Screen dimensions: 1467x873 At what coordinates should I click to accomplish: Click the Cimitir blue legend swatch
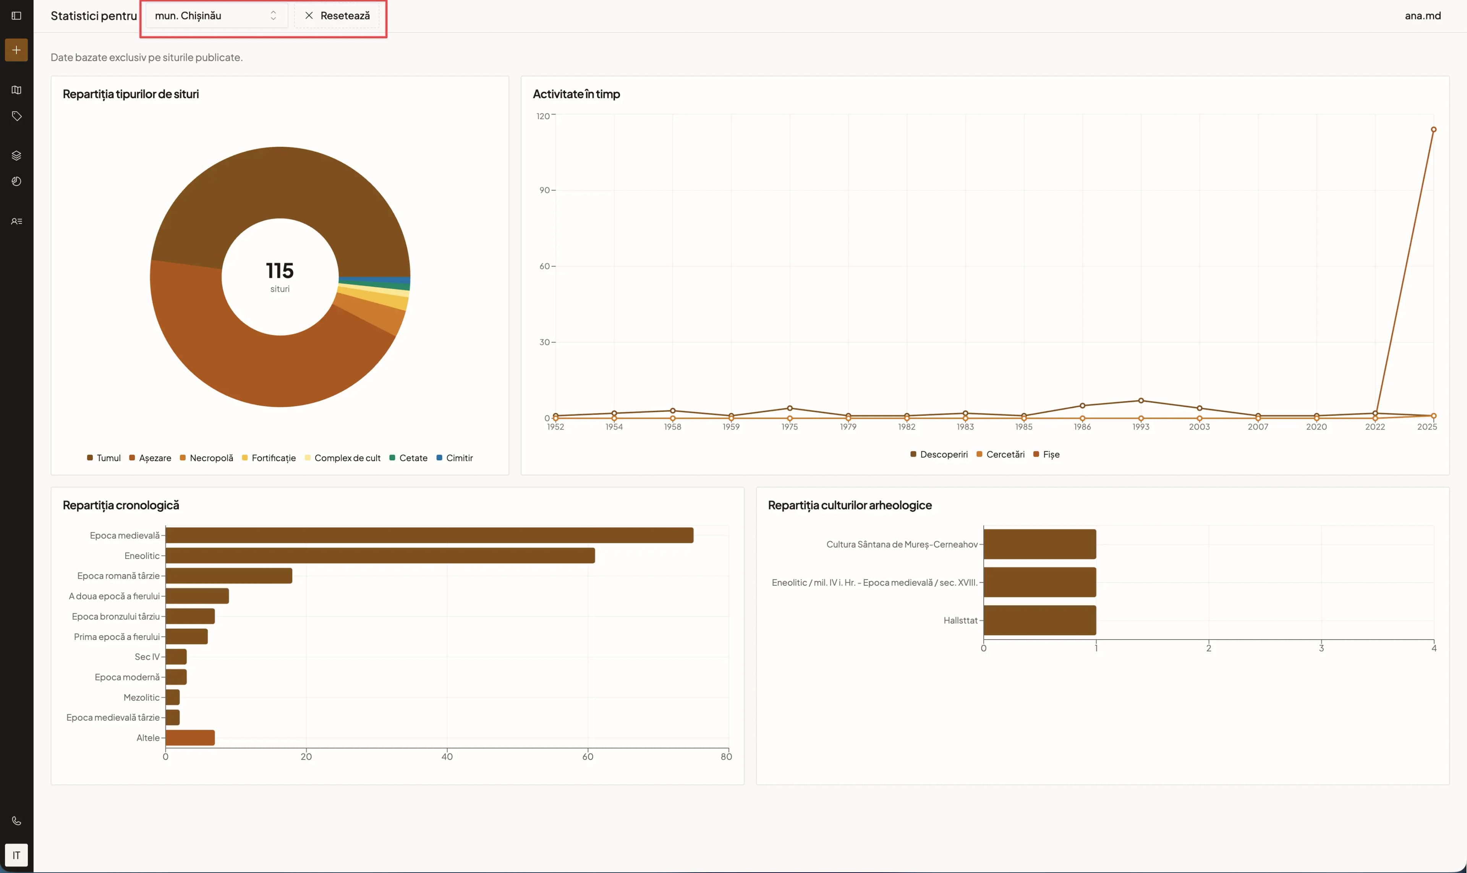(x=439, y=458)
